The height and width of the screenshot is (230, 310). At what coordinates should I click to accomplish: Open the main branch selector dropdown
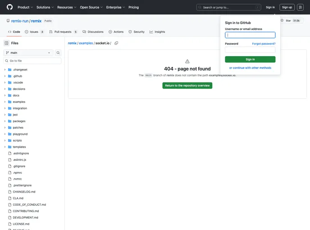coord(28,53)
